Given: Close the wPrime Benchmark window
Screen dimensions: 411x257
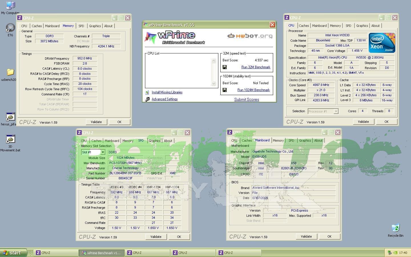Looking at the screenshot, I should tap(272, 25).
